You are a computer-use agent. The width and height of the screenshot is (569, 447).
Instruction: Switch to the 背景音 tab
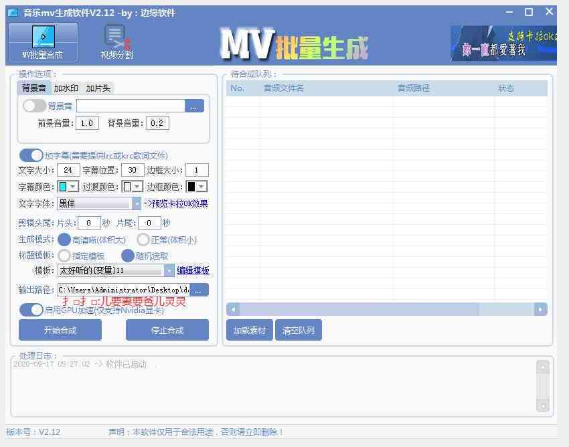tap(33, 88)
